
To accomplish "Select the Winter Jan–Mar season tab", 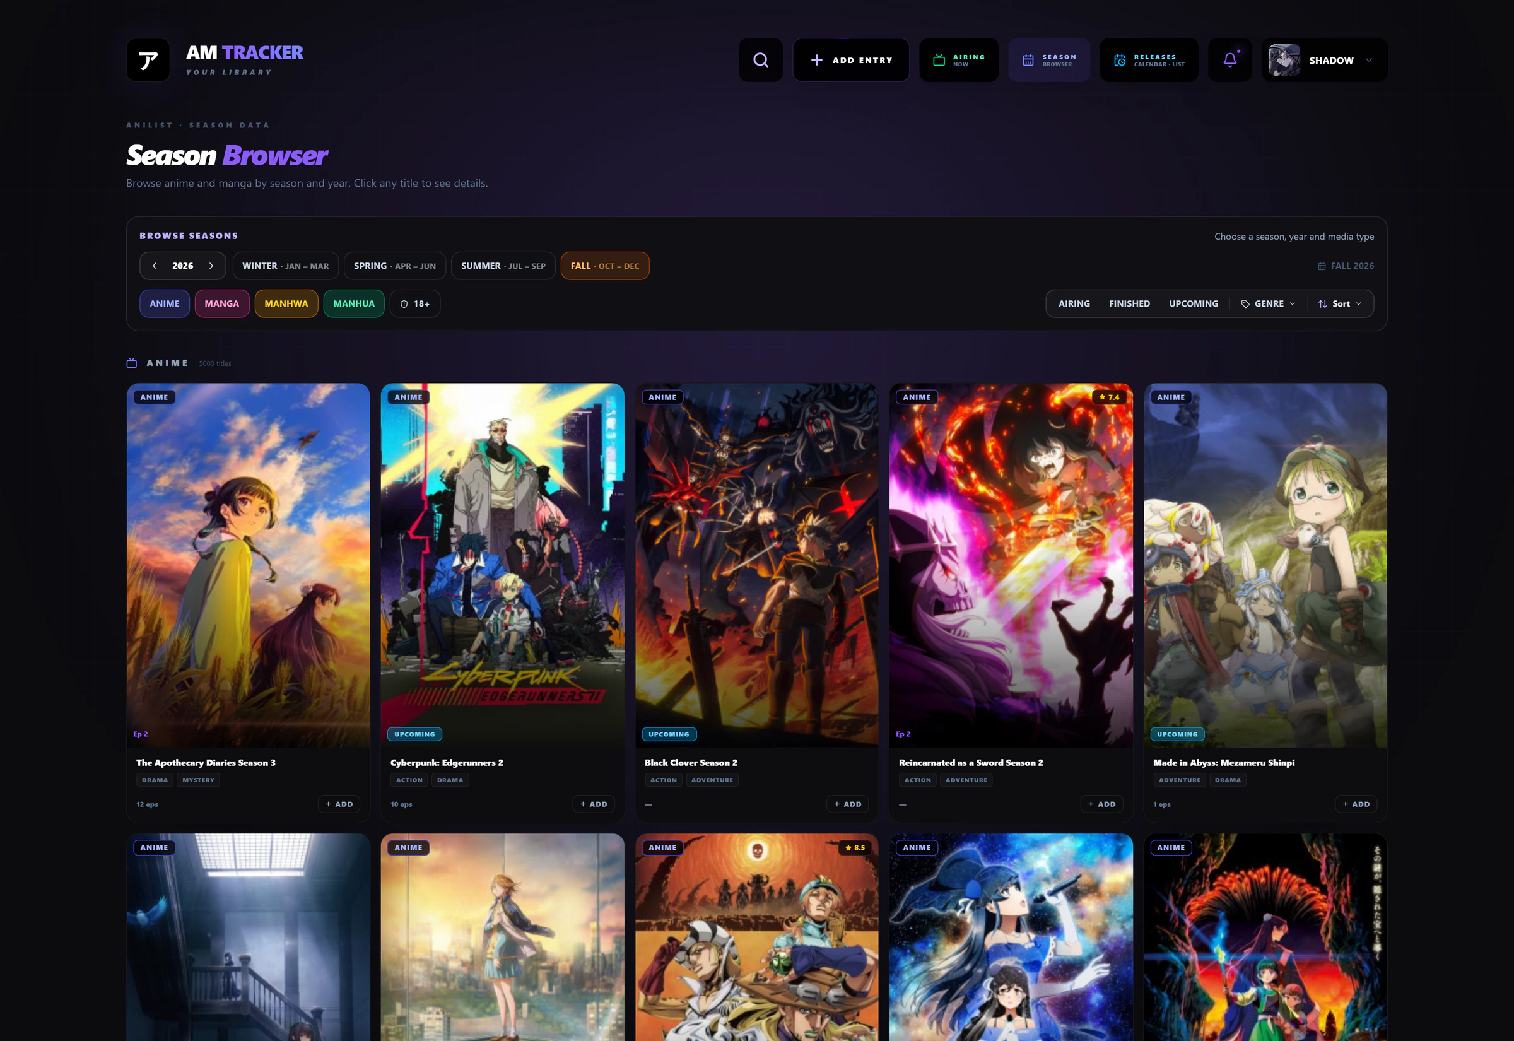I will click(x=286, y=266).
